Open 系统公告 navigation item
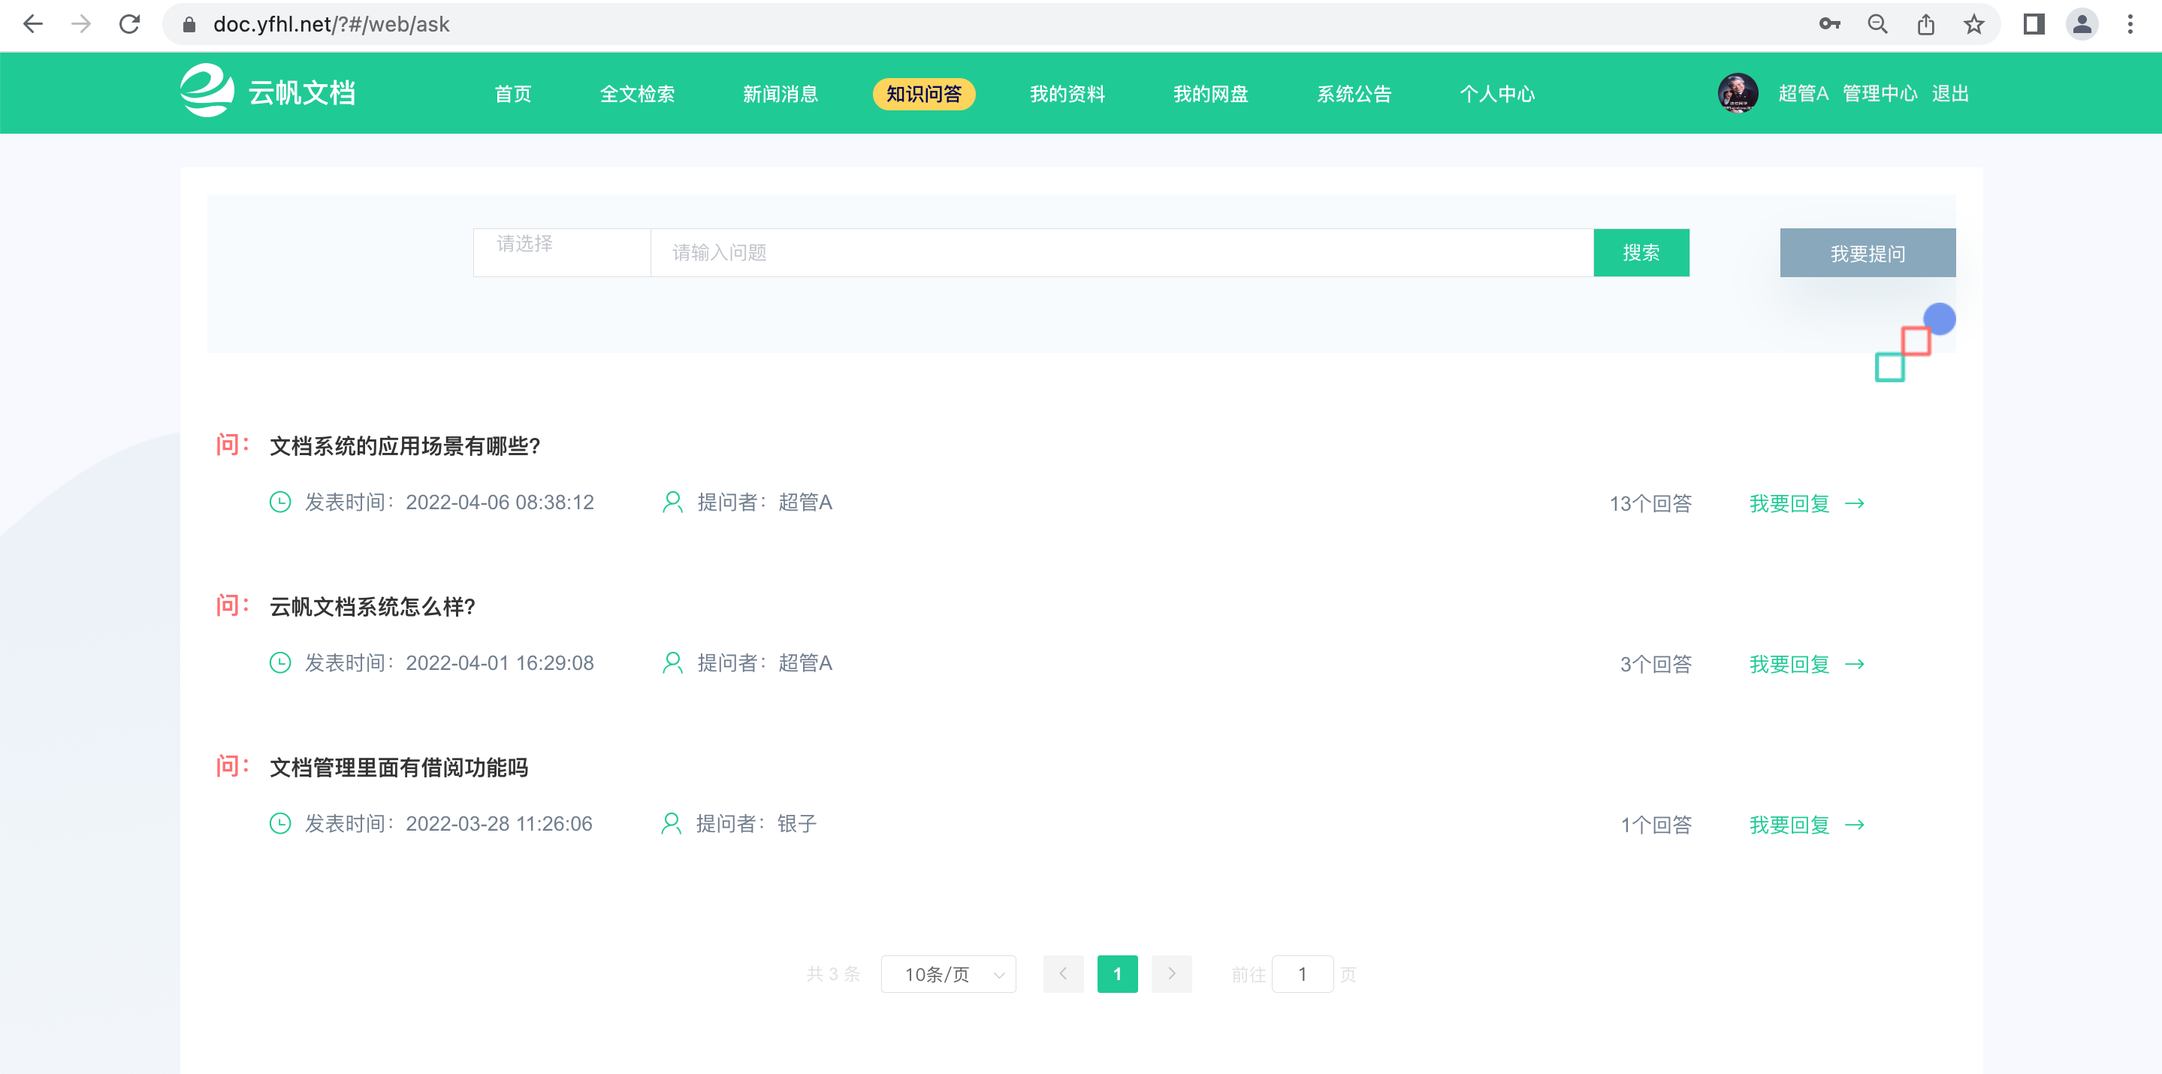 1354,93
